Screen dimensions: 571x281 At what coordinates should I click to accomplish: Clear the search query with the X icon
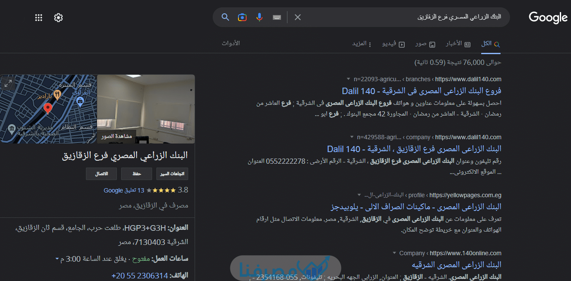point(297,17)
